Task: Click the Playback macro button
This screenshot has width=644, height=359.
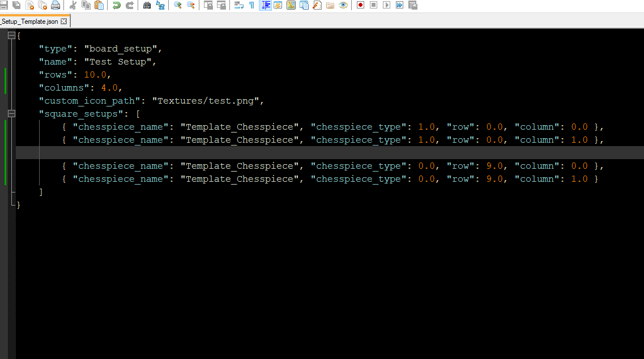Action: click(x=386, y=5)
